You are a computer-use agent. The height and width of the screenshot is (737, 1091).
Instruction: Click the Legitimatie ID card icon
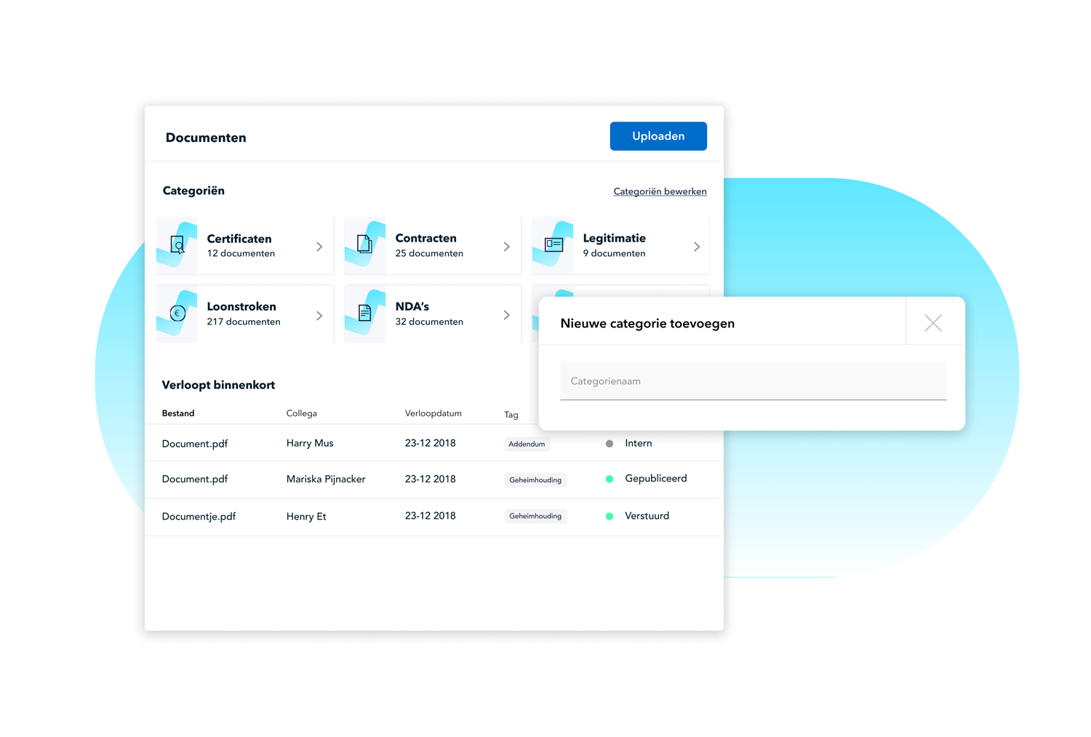point(554,244)
